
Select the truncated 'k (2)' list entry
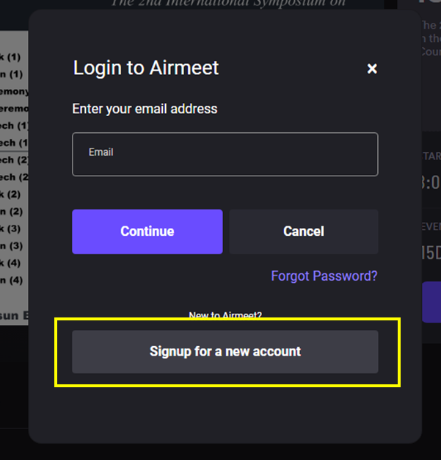click(10, 194)
